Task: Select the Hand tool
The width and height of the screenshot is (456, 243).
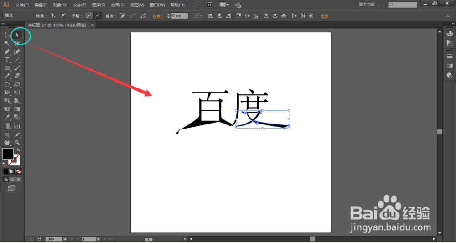Action: [7, 142]
